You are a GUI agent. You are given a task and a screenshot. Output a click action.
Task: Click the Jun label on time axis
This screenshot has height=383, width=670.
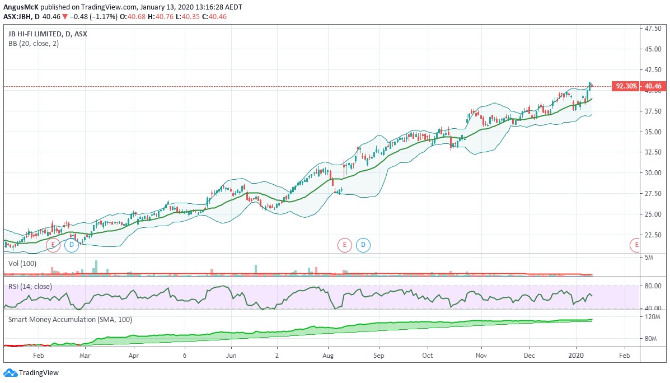click(231, 355)
